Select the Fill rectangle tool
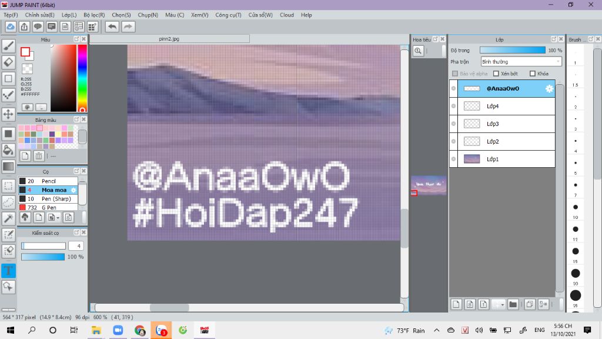Viewport: 602px width, 339px height. coord(8,134)
